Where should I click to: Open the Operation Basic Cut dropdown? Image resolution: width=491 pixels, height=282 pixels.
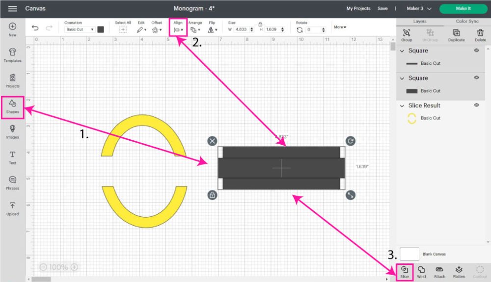[x=80, y=29]
